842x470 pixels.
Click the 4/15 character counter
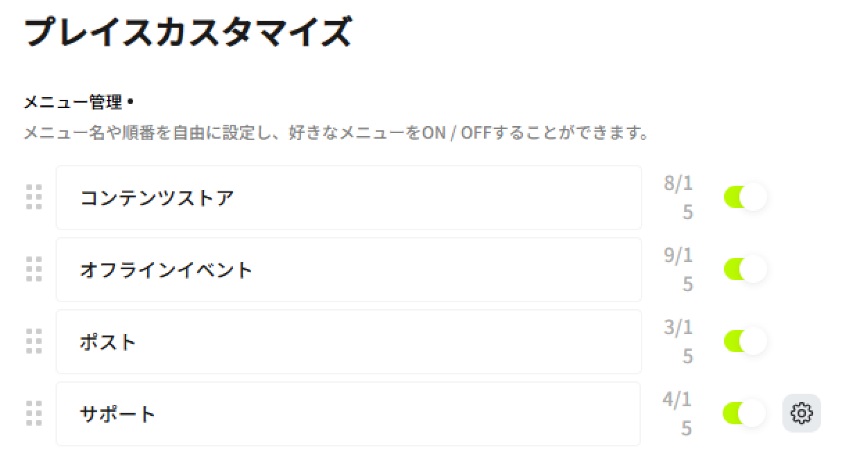(677, 414)
